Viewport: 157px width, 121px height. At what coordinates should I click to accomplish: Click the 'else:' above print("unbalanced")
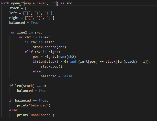(14, 110)
